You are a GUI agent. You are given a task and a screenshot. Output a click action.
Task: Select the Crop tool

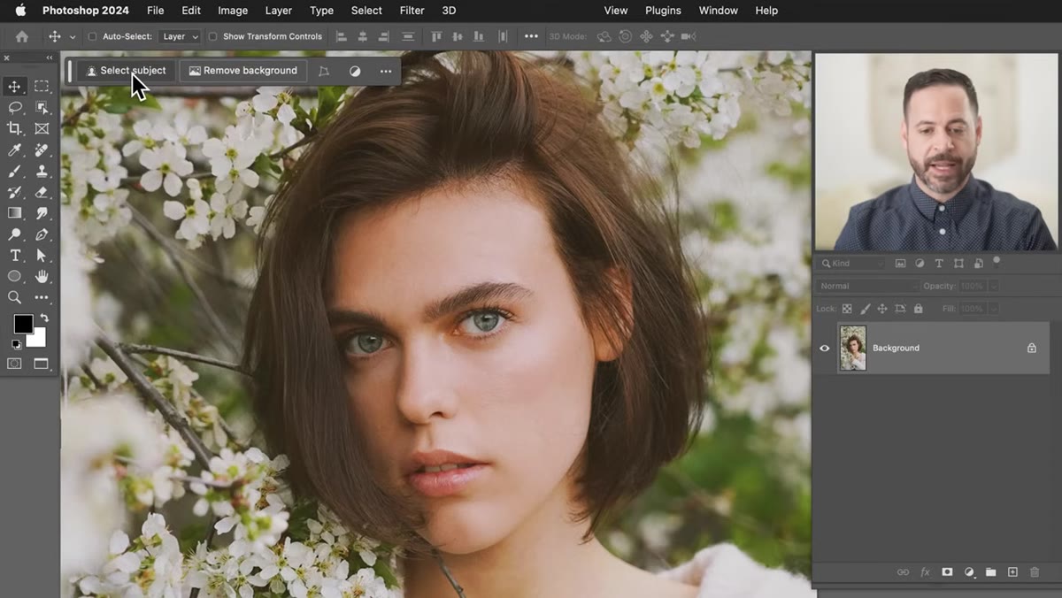15,129
